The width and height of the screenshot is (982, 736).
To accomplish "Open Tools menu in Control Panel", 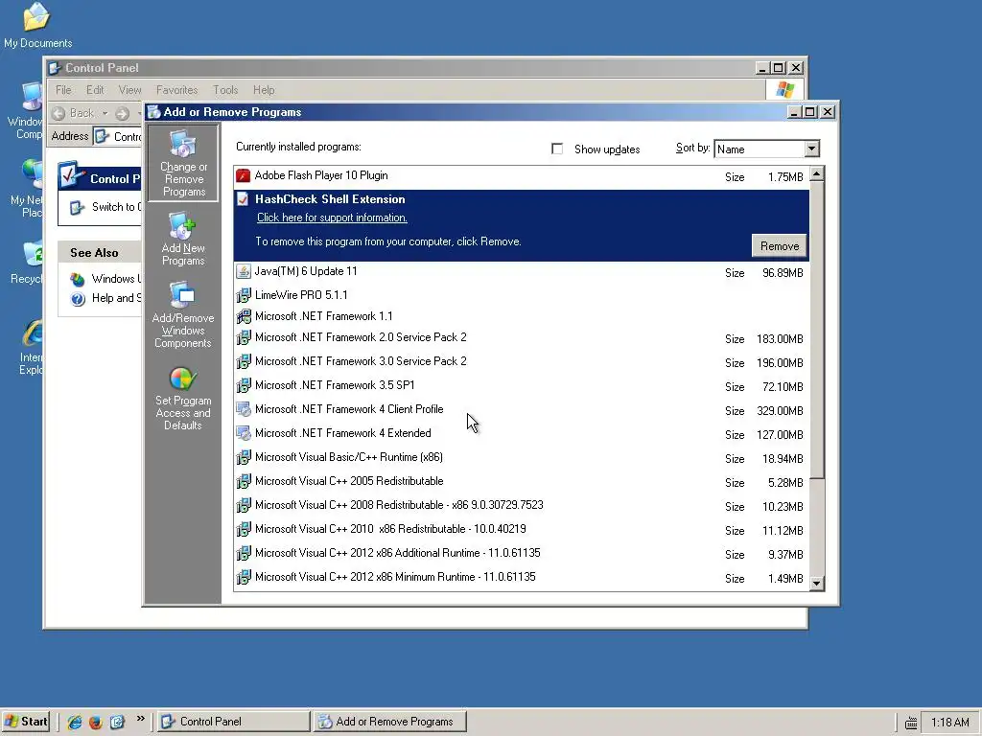I will click(225, 90).
